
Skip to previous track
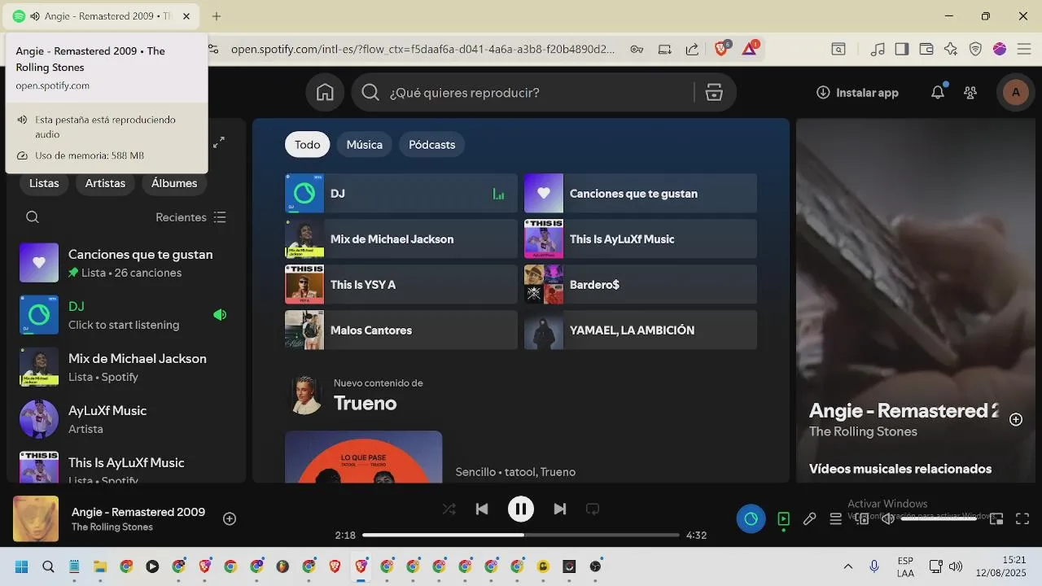click(482, 509)
